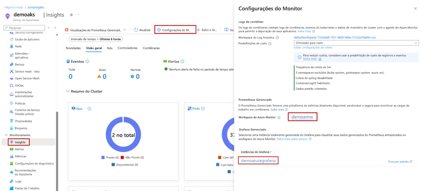This screenshot has height=191, width=425.
Task: Click the Políticas icon
Action: [x=12, y=103]
